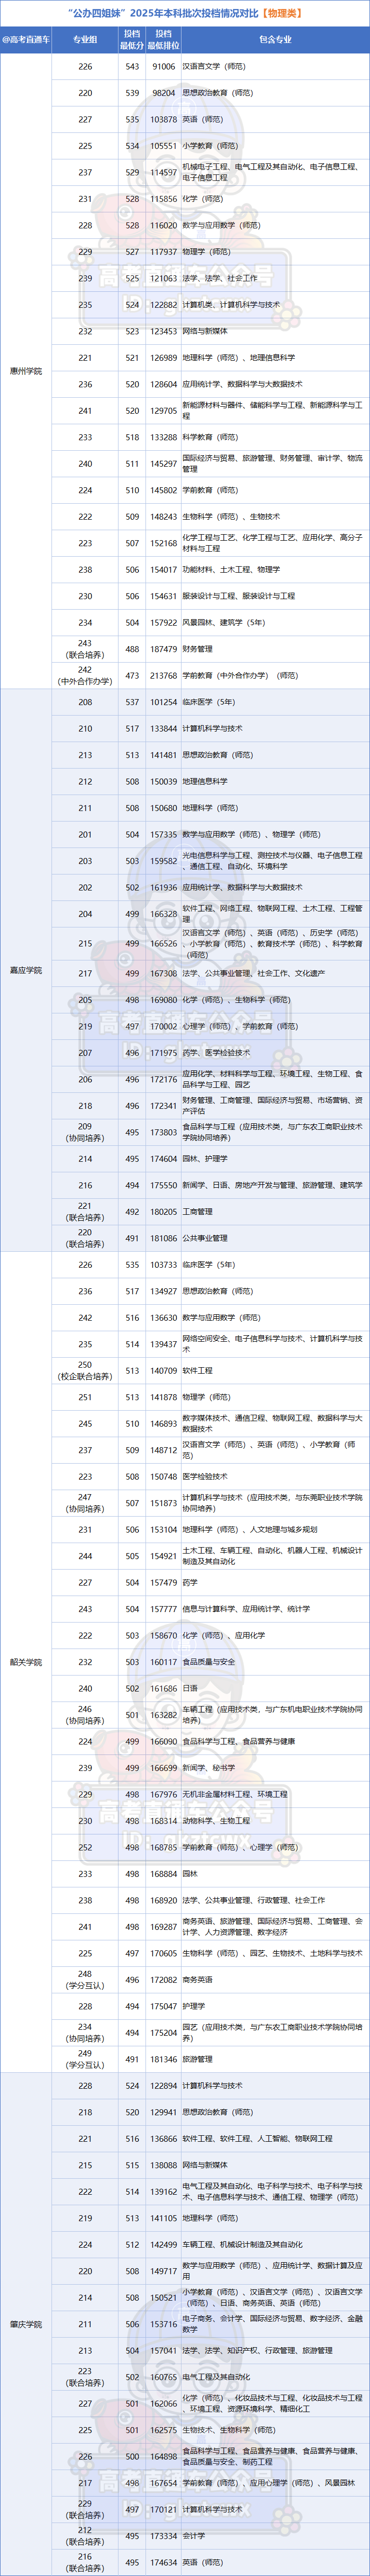This screenshot has height=2576, width=370.
Task: Click 公共事业管理 in the 181086 row
Action: pyautogui.click(x=205, y=1239)
